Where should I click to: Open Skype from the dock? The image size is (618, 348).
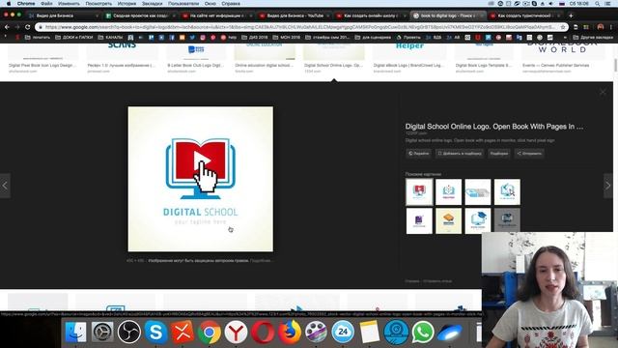coord(155,332)
